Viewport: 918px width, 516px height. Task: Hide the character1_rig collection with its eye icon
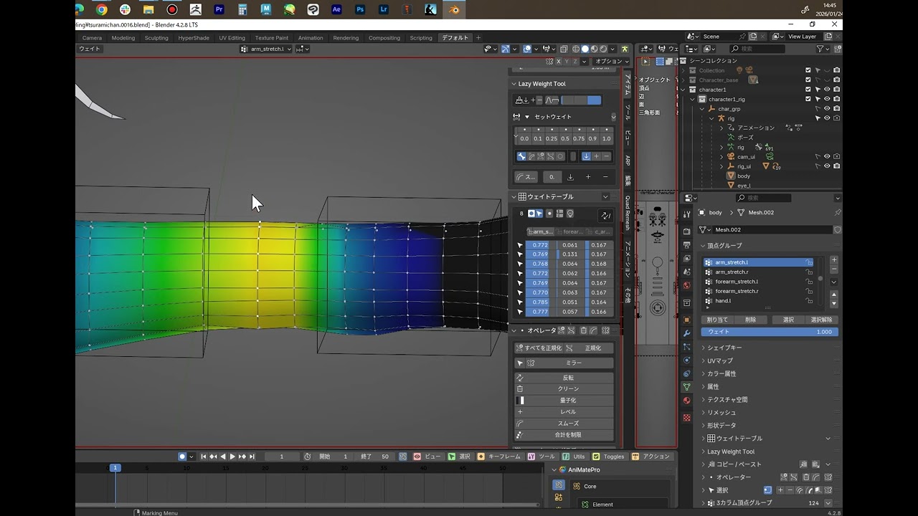point(827,99)
